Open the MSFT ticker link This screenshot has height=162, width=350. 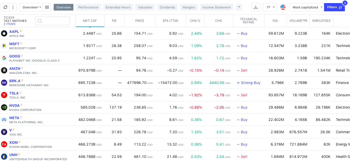[14, 44]
